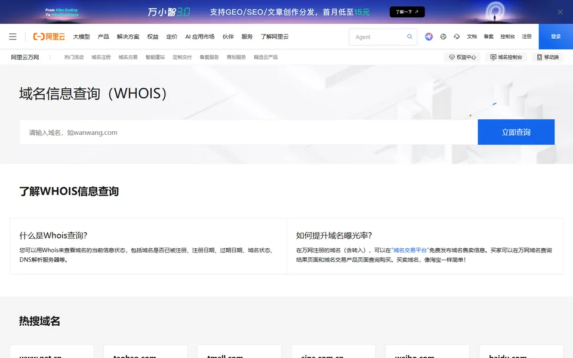Select the 商标服务 tab
Screen dimensions: 573x358
pos(236,57)
